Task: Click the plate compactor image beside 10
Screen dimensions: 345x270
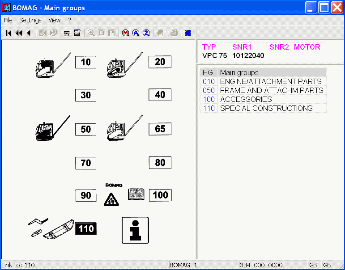Action: 53,66
